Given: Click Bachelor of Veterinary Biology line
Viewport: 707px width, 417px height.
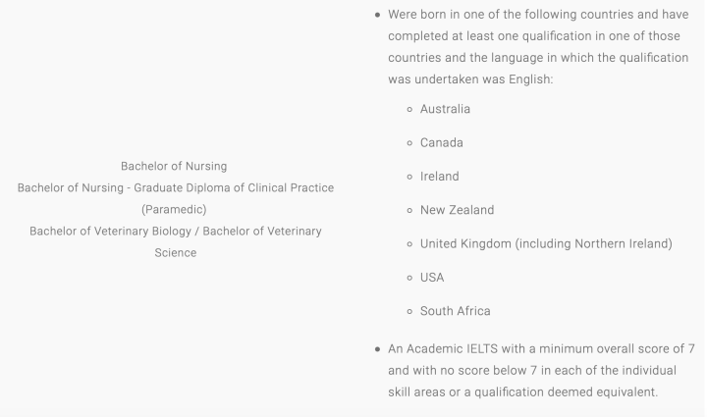Looking at the screenshot, I should tap(176, 231).
